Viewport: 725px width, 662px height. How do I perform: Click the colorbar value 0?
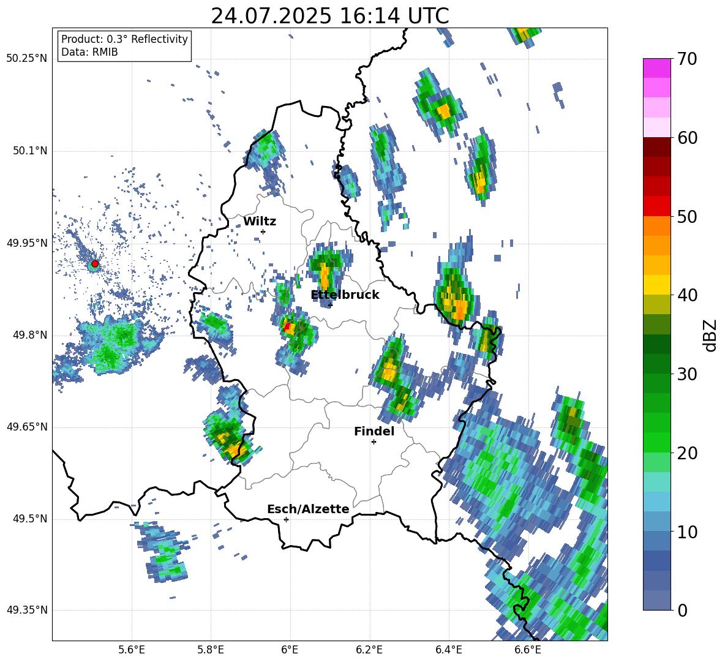point(682,610)
